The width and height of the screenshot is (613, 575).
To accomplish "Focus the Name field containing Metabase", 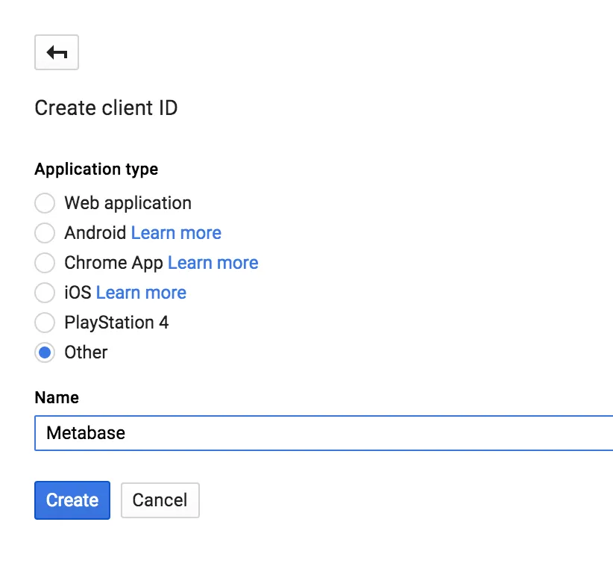I will 324,433.
